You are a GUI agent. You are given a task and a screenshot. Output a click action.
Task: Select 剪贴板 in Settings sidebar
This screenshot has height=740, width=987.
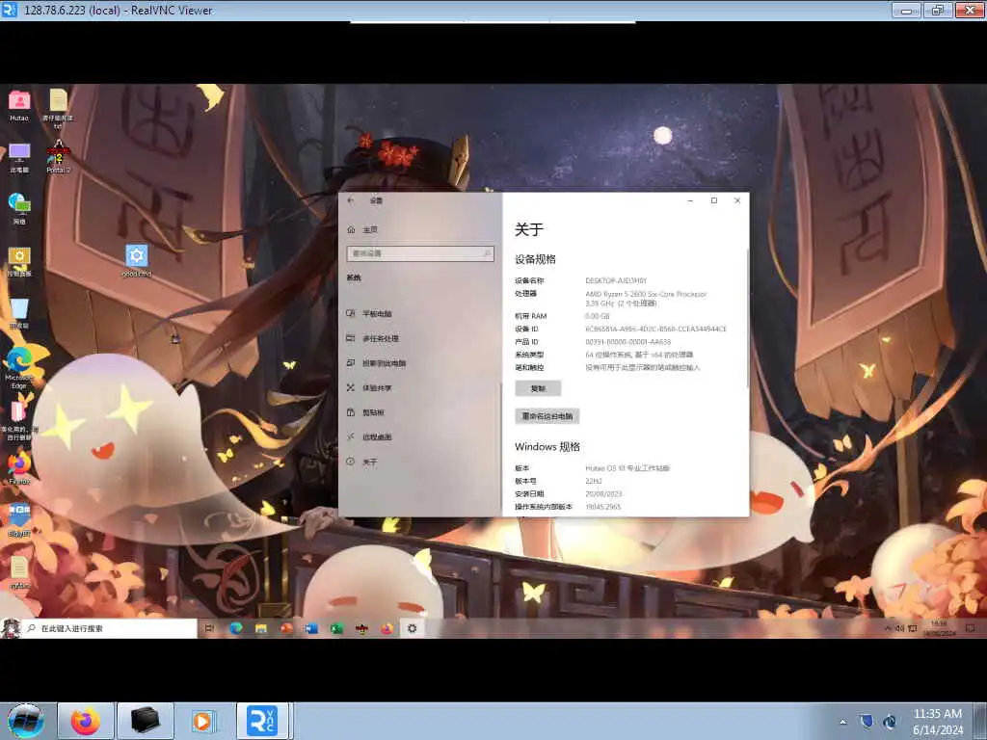pos(365,412)
